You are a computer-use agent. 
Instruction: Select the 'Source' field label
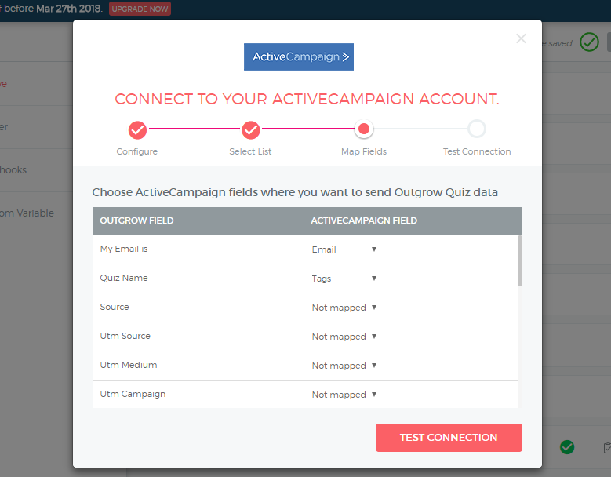pos(115,307)
